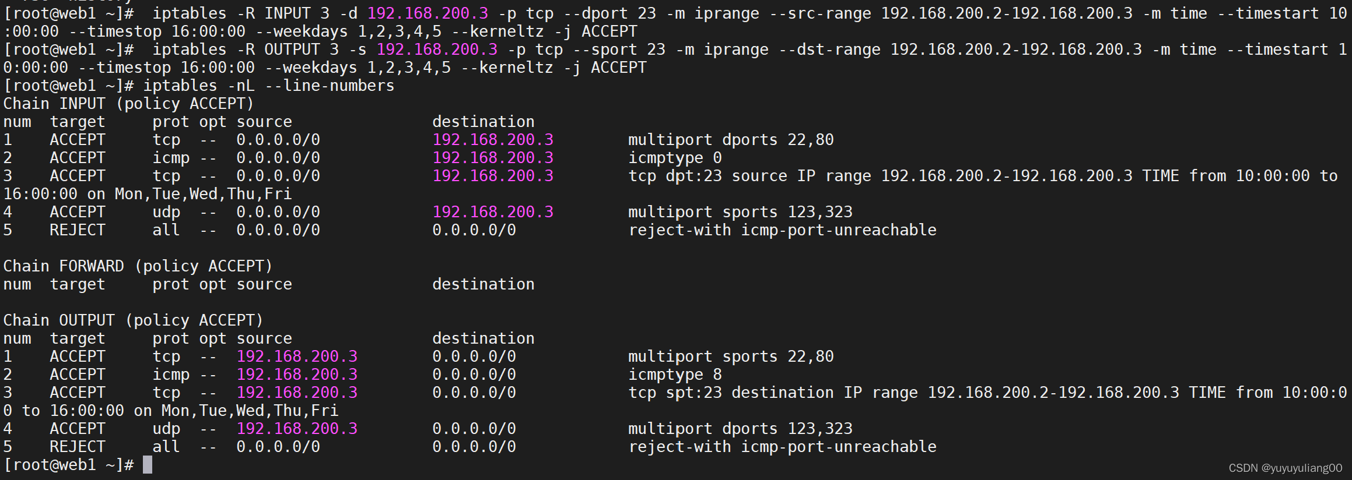Click the 'icmp' protocol in OUTPUT rule 2
Screen dimensions: 1352x480
(171, 375)
